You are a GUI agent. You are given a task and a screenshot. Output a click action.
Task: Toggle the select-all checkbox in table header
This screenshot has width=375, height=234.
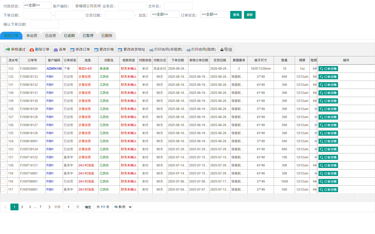point(4,60)
